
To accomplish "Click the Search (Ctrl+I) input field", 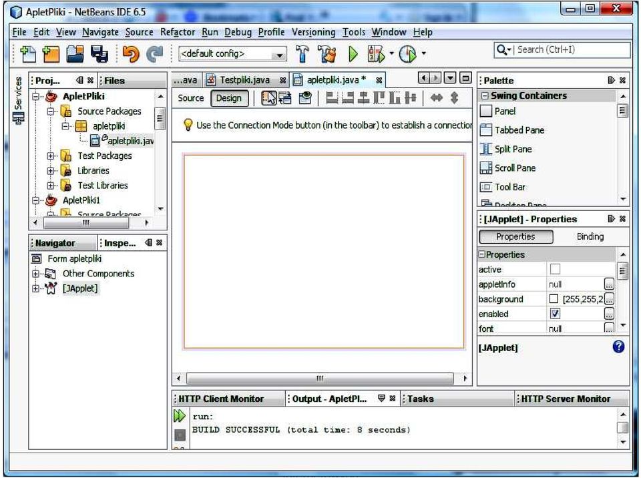I will pos(562,49).
